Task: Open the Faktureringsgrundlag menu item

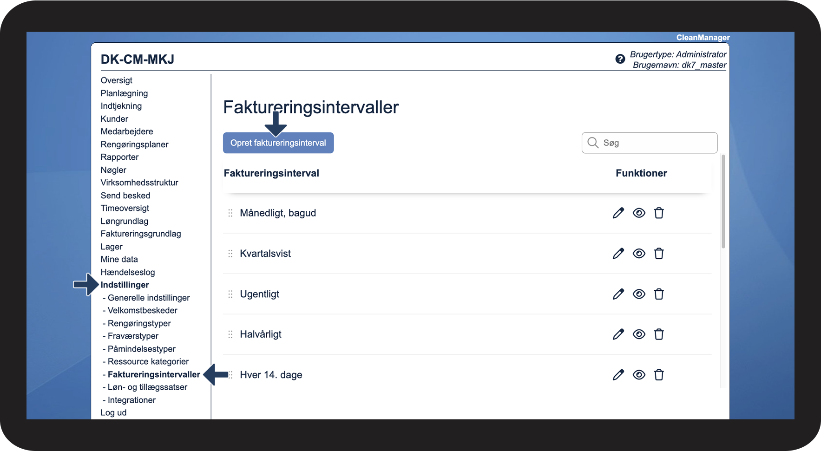Action: [141, 234]
